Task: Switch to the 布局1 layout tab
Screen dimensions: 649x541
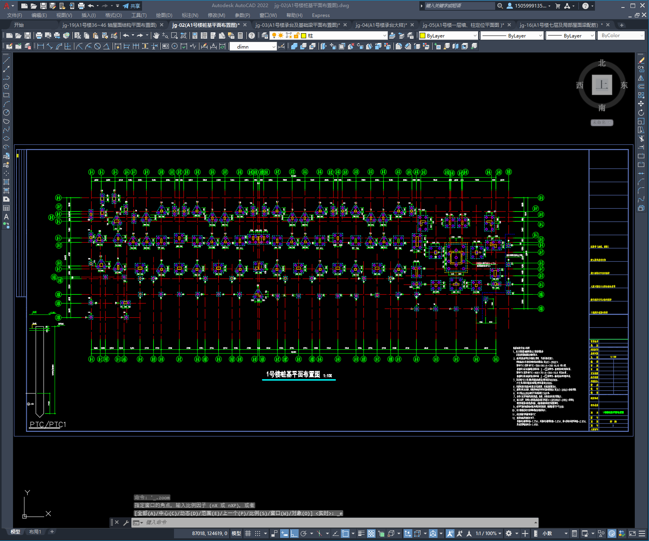Action: [x=35, y=532]
